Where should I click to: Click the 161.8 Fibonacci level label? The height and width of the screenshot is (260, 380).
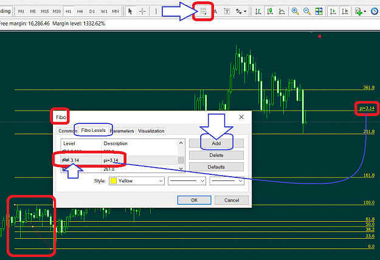click(369, 175)
